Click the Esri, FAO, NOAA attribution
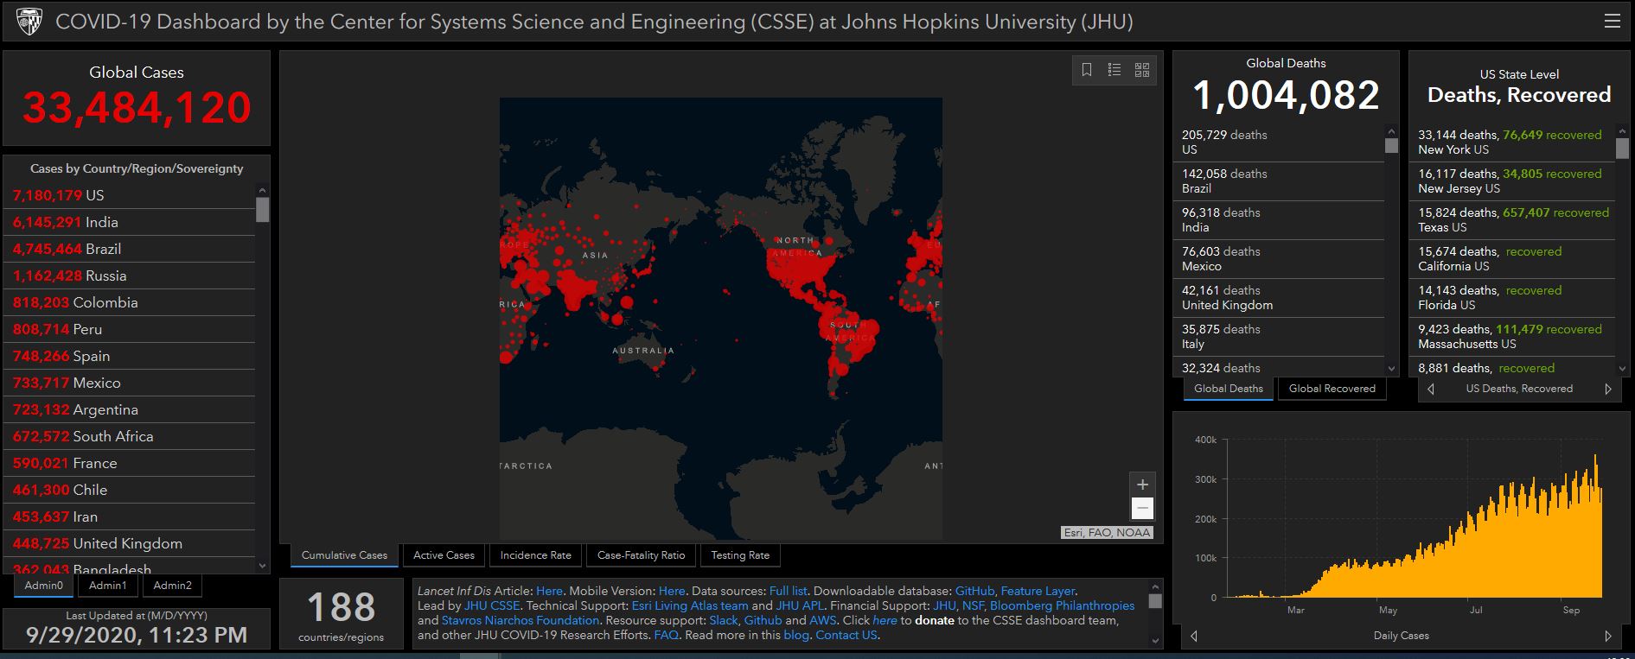This screenshot has width=1635, height=659. 1107,533
